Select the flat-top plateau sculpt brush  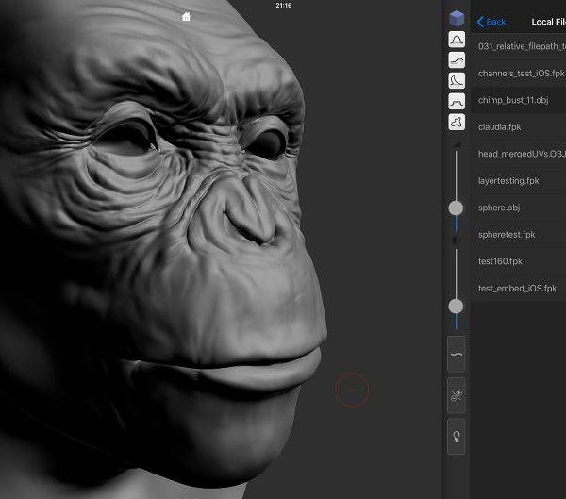point(457,101)
